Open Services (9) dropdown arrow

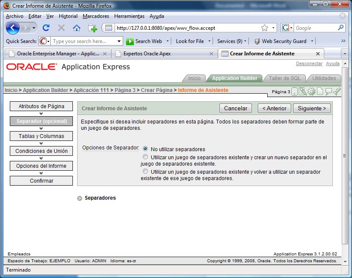point(245,41)
